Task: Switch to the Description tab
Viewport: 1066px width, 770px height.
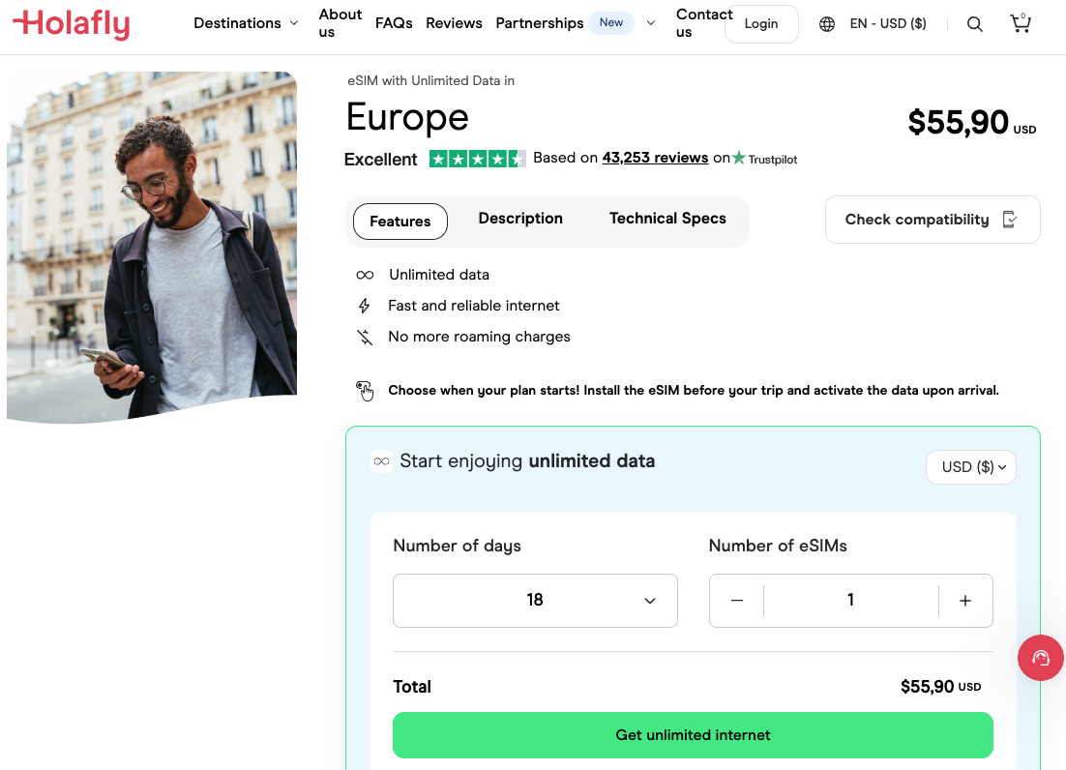Action: click(520, 219)
